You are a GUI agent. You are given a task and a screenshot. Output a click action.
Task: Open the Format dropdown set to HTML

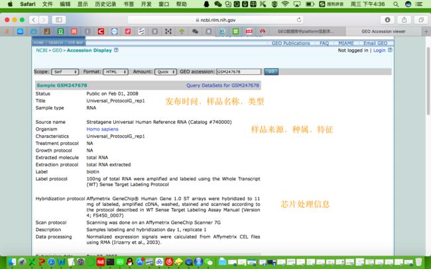click(115, 72)
